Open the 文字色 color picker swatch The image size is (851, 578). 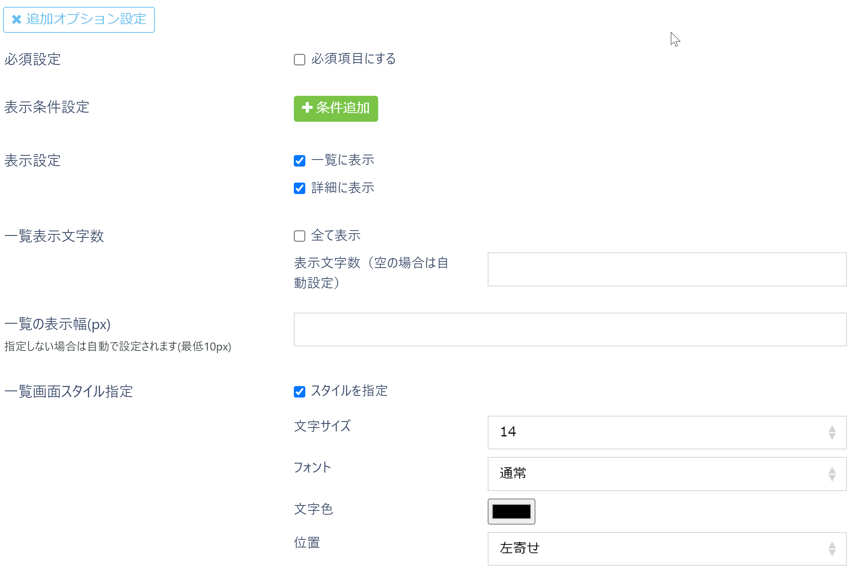point(511,512)
